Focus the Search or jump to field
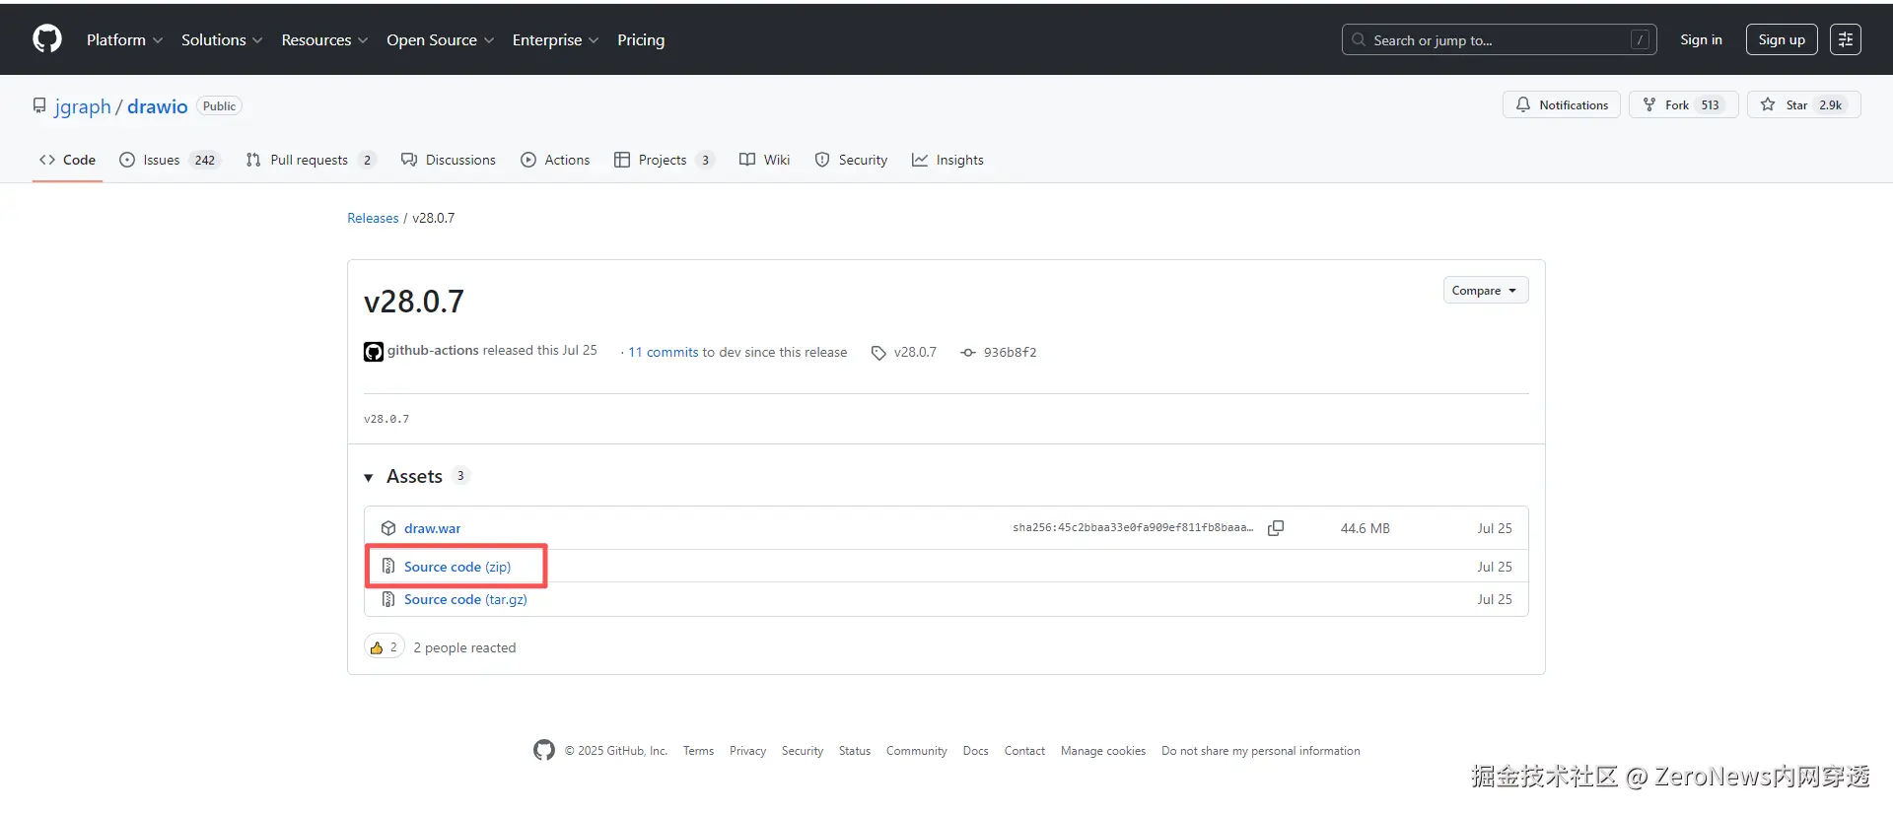Viewport: 1893px width, 813px height. tap(1499, 39)
